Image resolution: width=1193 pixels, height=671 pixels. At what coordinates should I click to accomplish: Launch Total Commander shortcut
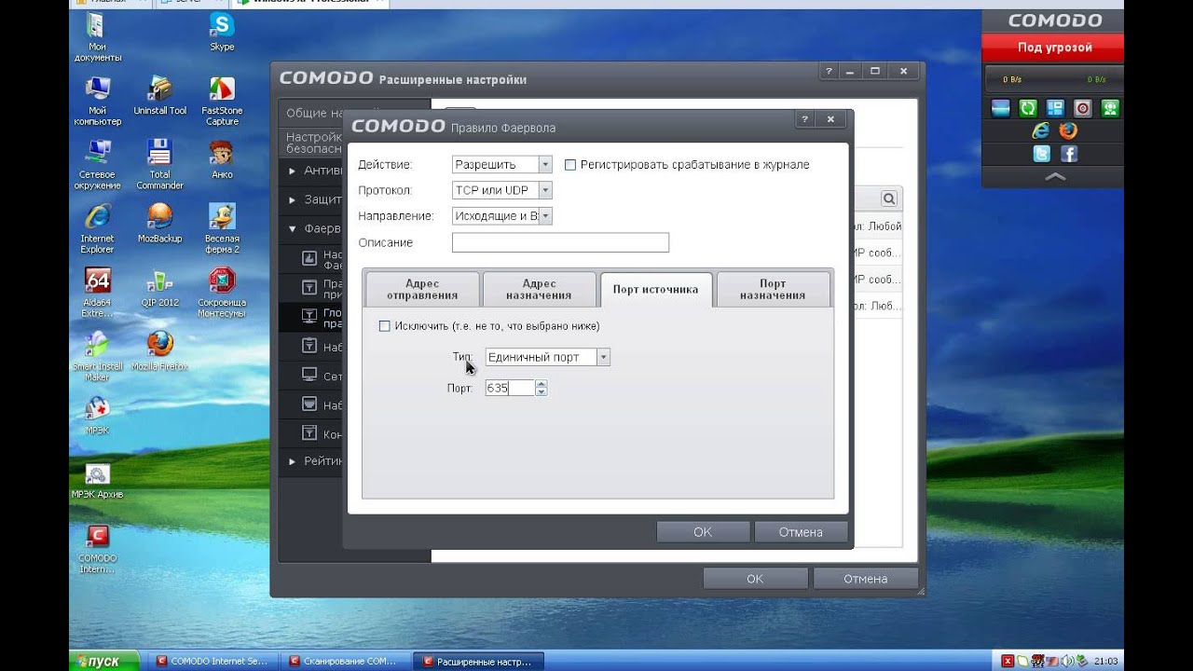coord(159,164)
